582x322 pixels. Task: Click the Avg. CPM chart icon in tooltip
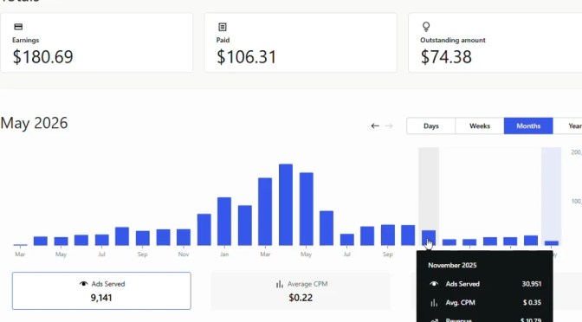(x=434, y=303)
